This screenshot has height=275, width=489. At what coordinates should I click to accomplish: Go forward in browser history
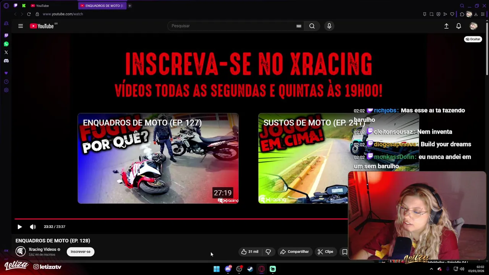pos(22,14)
